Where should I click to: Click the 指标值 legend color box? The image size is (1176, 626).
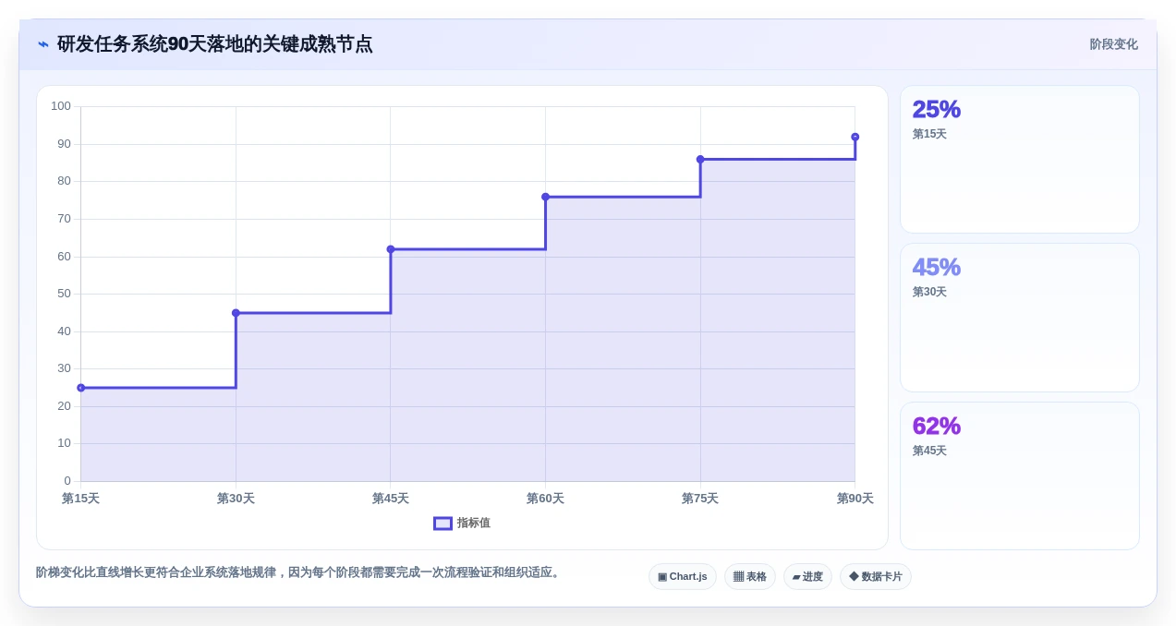(443, 523)
